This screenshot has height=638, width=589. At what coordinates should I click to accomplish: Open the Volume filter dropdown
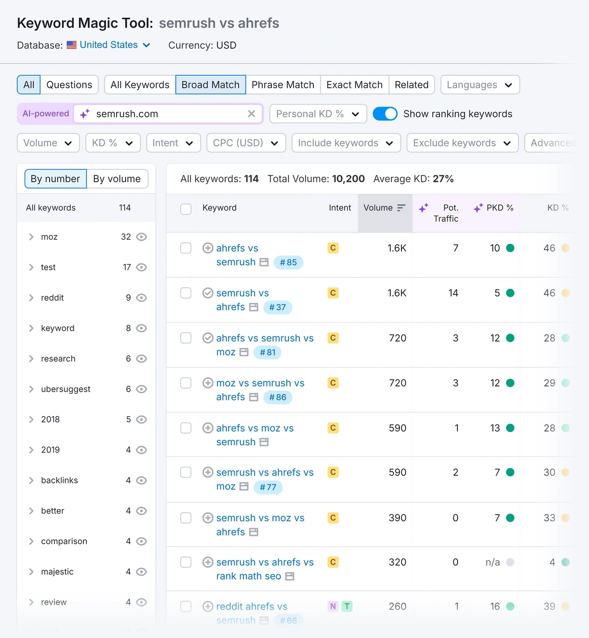48,143
